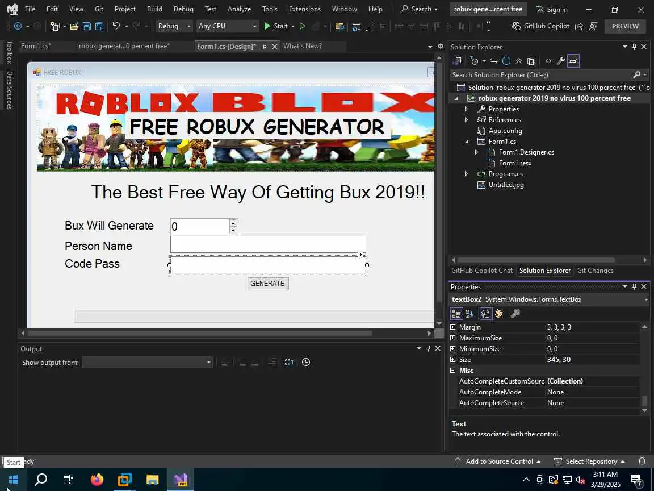Click the Open File folder icon
The width and height of the screenshot is (654, 491).
click(74, 26)
